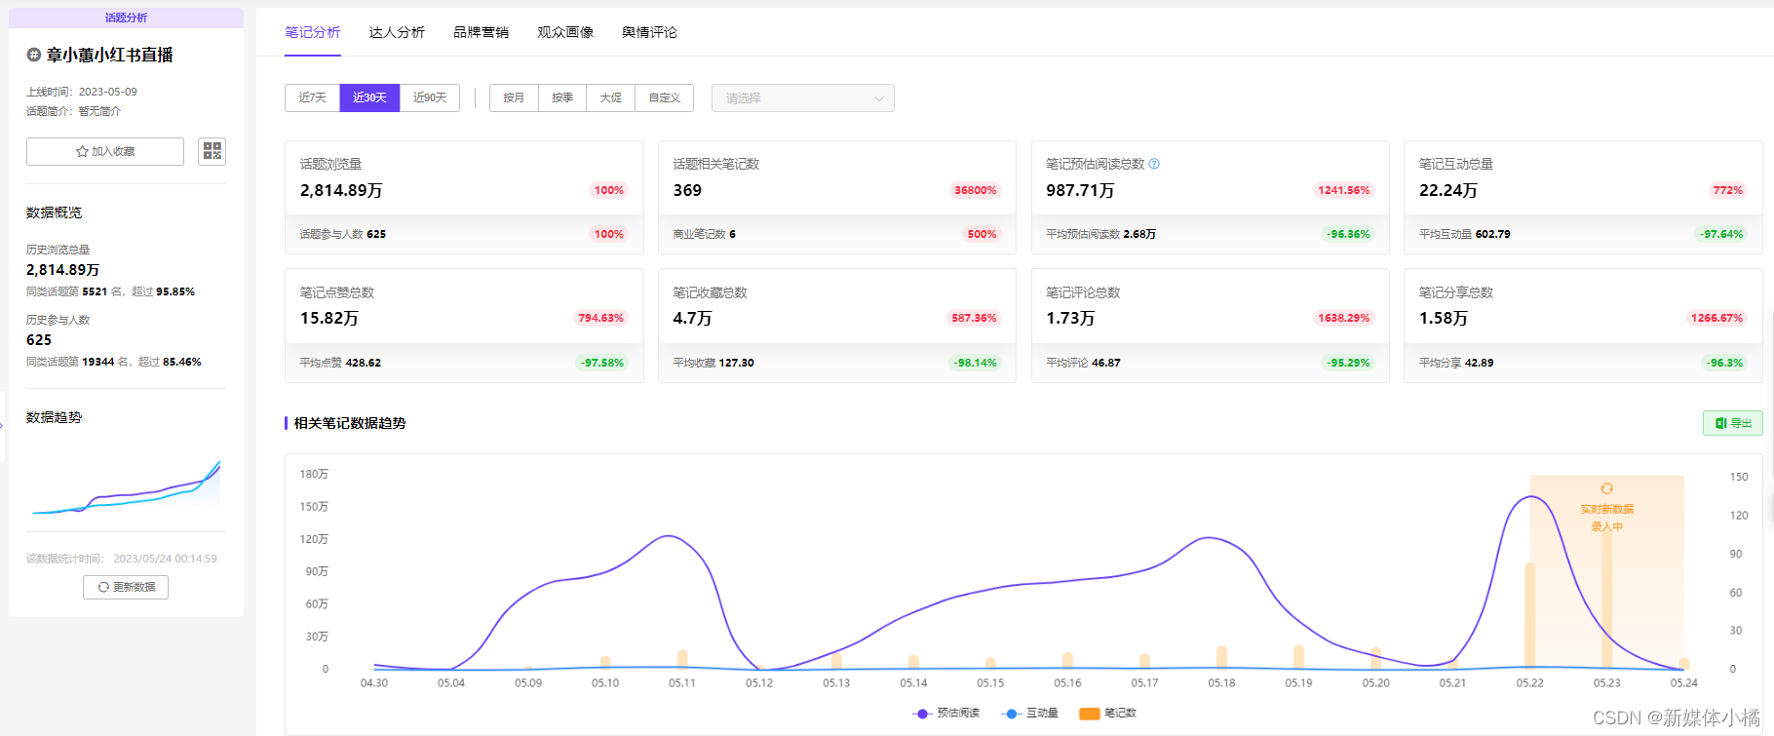The image size is (1774, 736).
Task: Click the 话题浏览量 2,814.89万 value
Action: click(x=341, y=190)
